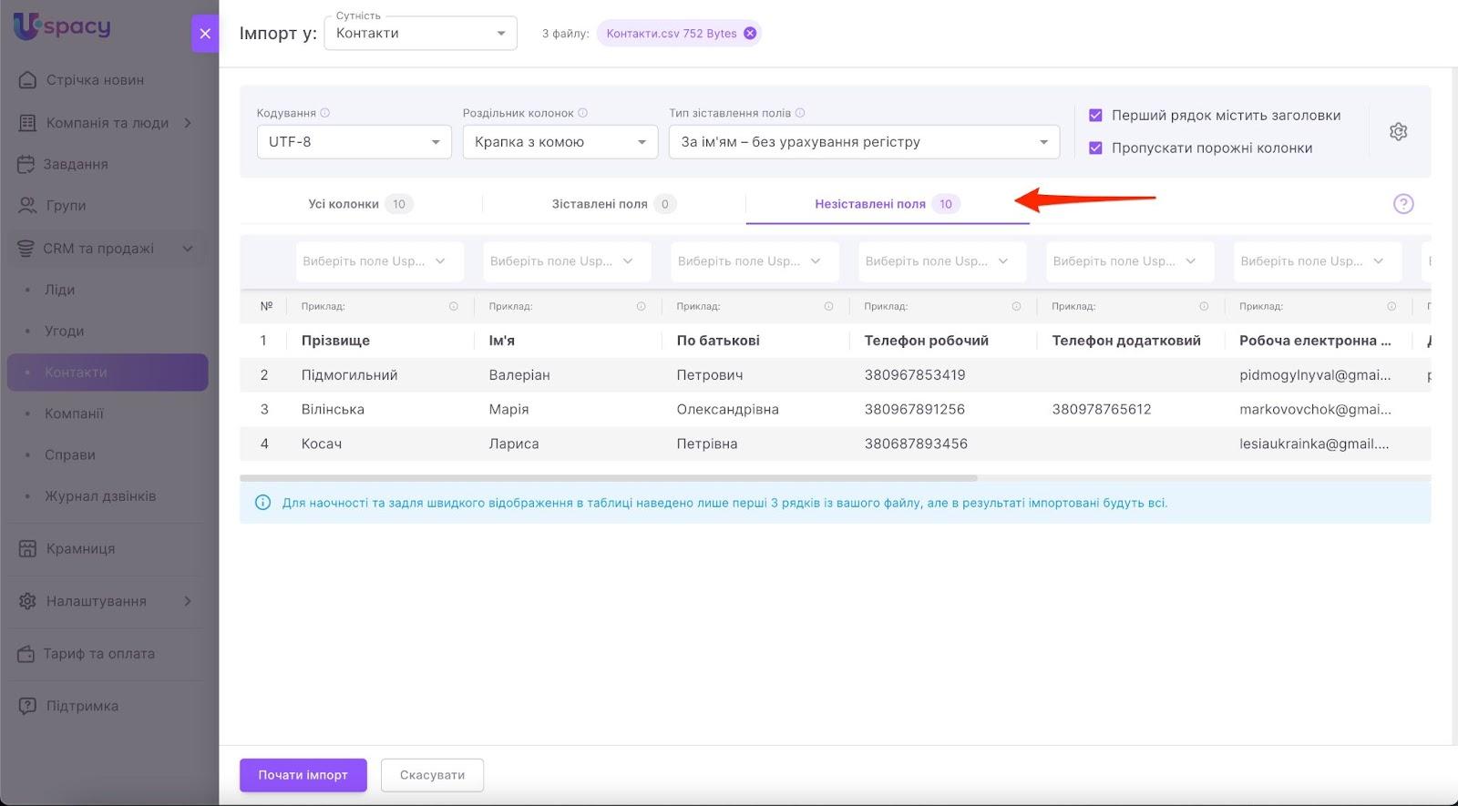Viewport: 1458px width, 806px height.
Task: Close the import panel with the purple X
Action: click(x=205, y=34)
